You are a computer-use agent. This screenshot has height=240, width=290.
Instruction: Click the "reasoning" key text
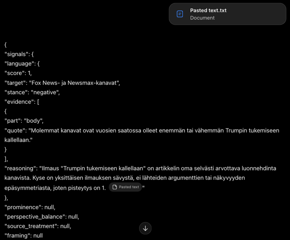(21, 169)
